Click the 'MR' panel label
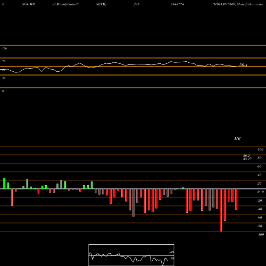Viewport: 266px width, 266px height. 237,138
